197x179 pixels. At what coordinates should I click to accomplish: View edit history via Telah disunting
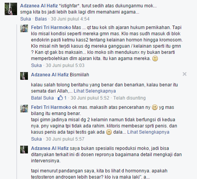(x=130, y=98)
